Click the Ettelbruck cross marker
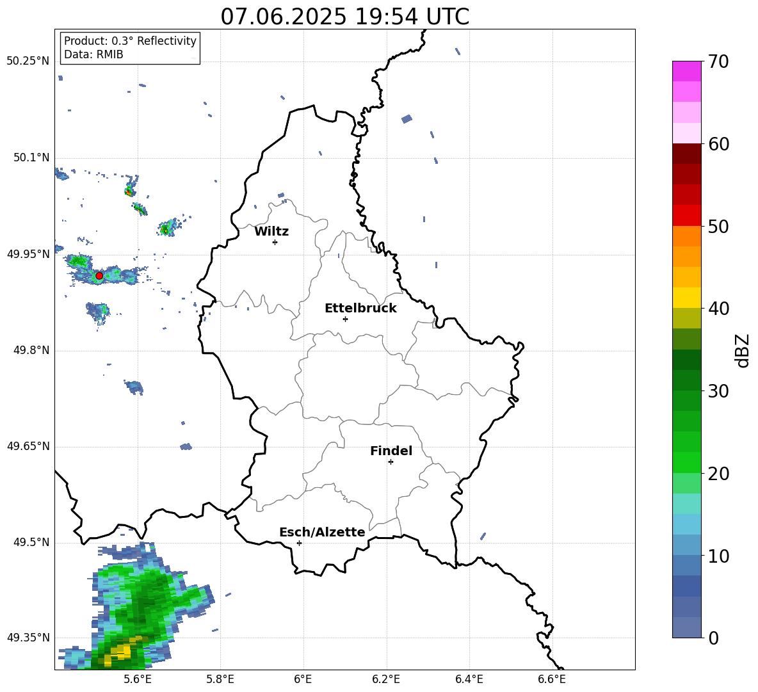758x692 pixels. point(345,319)
